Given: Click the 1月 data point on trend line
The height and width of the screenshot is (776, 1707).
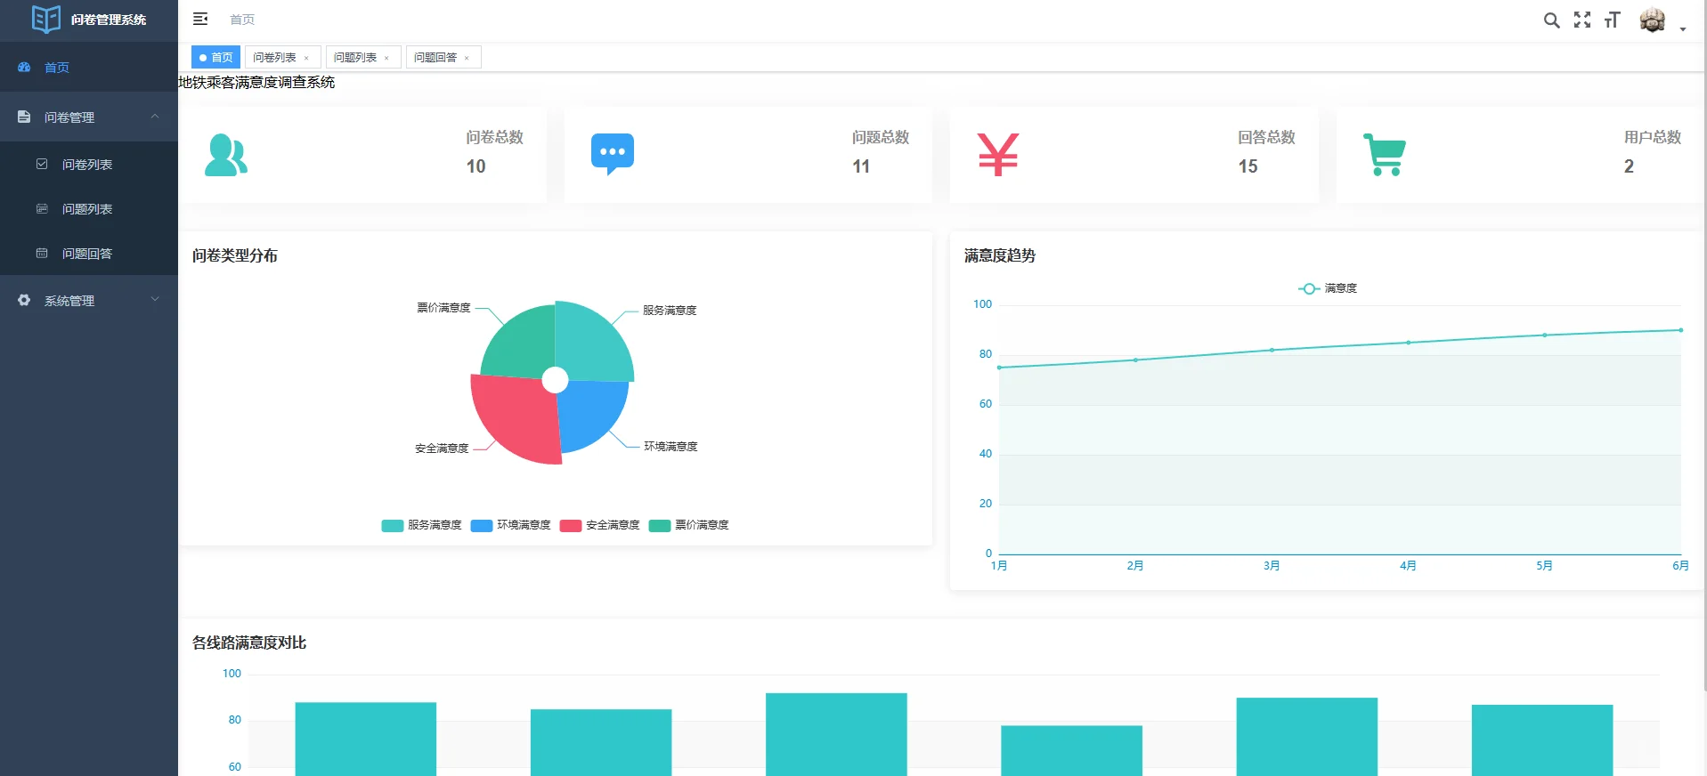Looking at the screenshot, I should [999, 368].
